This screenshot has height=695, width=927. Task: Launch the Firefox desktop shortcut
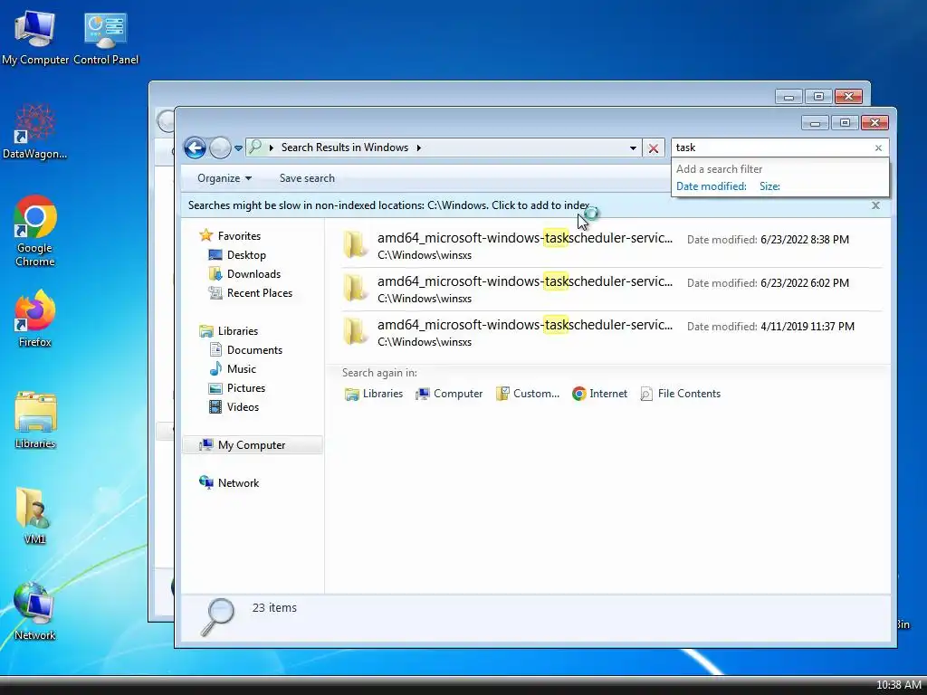(35, 318)
